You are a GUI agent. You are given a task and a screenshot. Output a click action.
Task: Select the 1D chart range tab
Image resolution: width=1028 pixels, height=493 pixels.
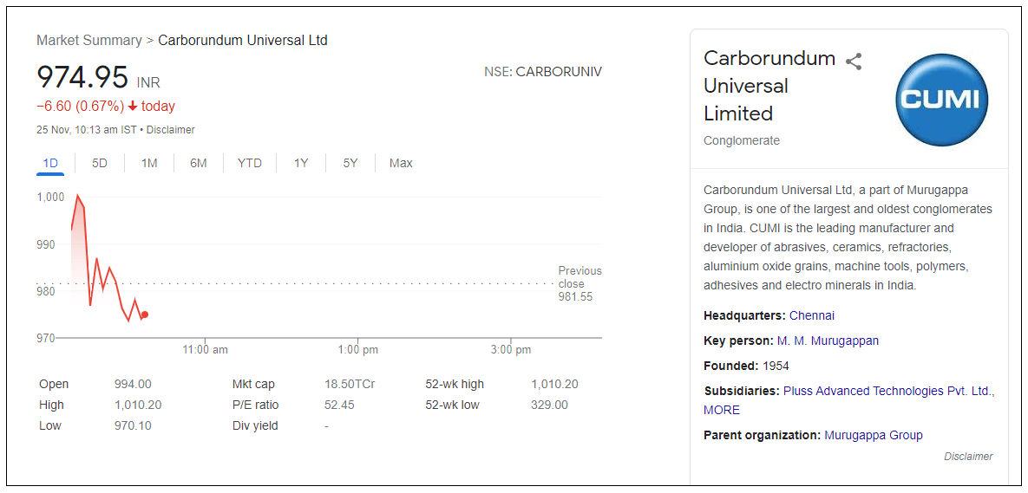[50, 163]
